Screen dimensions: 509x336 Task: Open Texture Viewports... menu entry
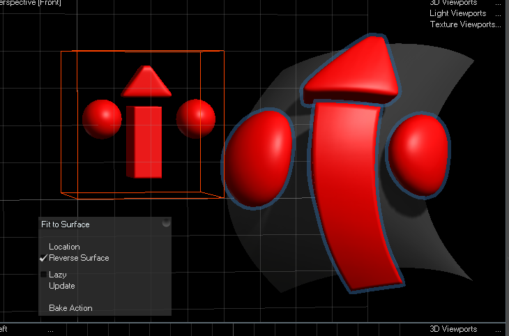pyautogui.click(x=466, y=24)
